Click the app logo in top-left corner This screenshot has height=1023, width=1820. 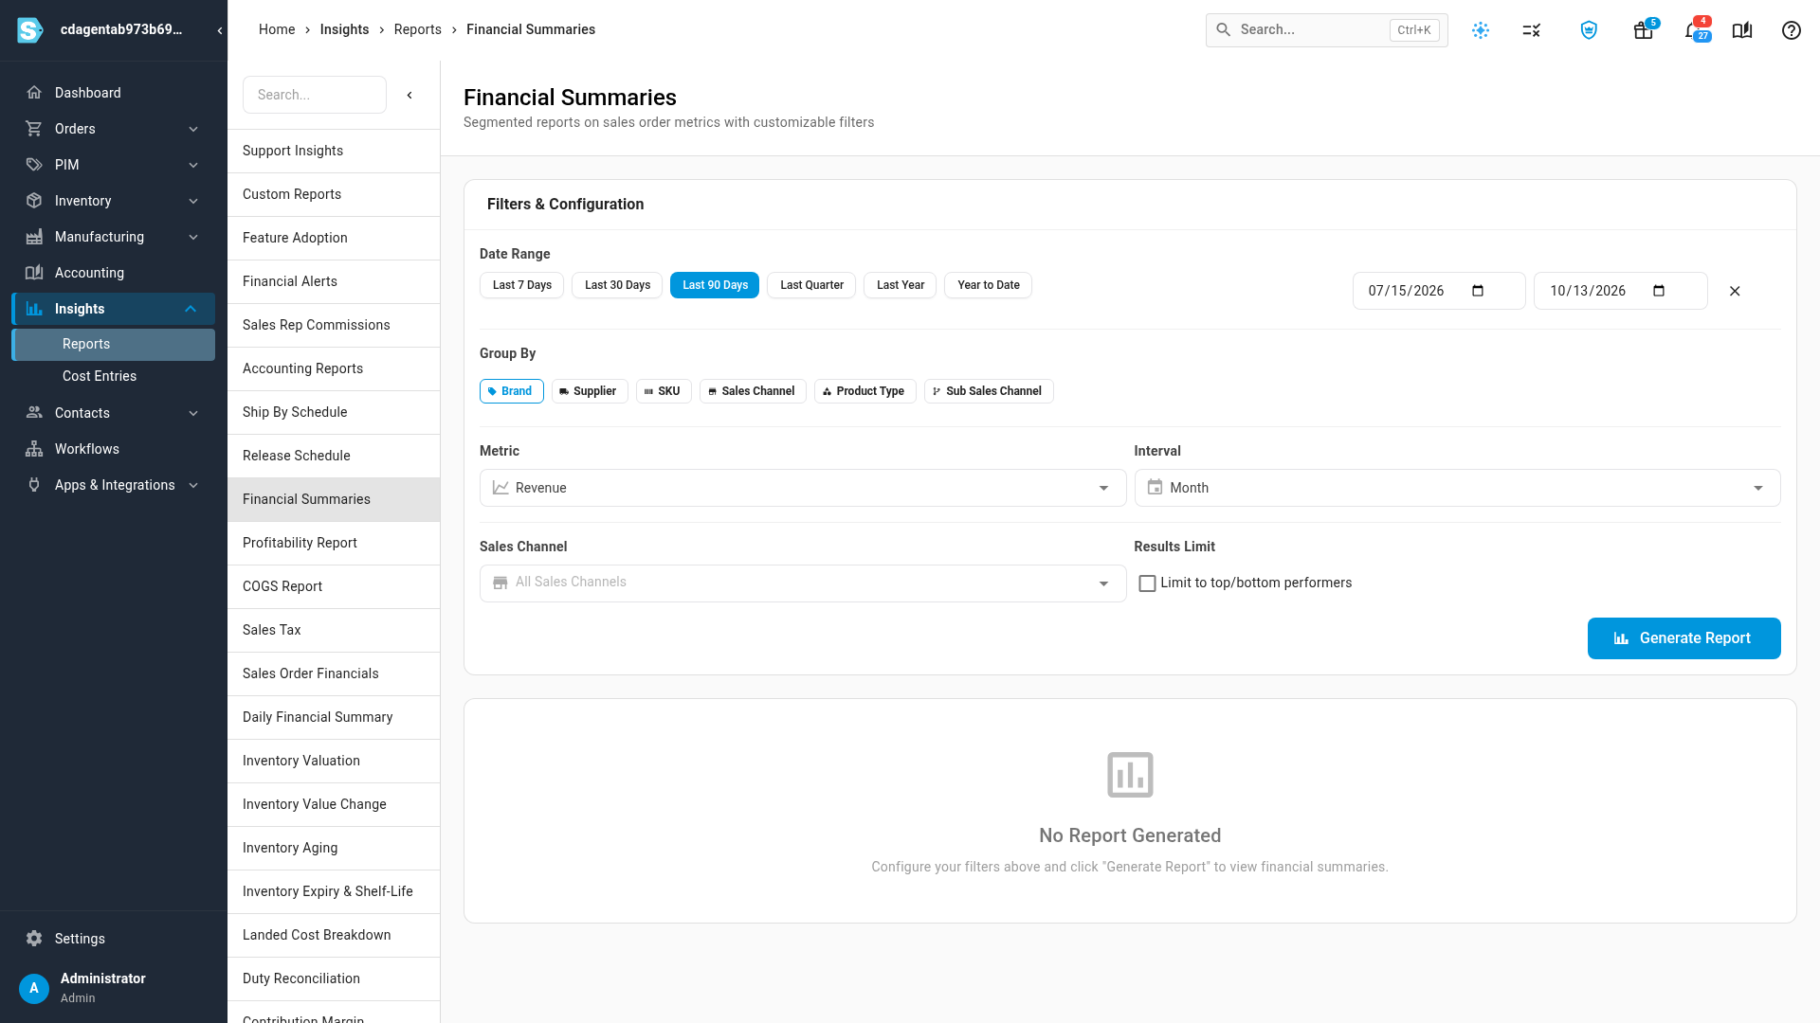pos(29,30)
